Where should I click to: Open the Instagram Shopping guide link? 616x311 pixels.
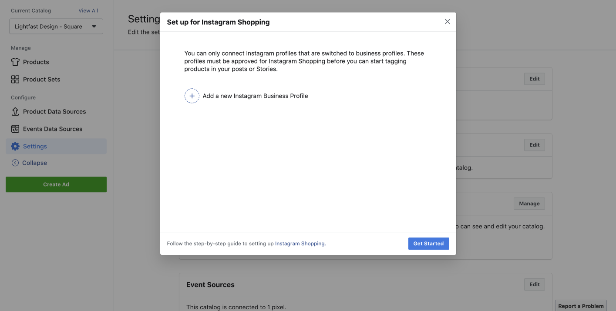pos(300,244)
